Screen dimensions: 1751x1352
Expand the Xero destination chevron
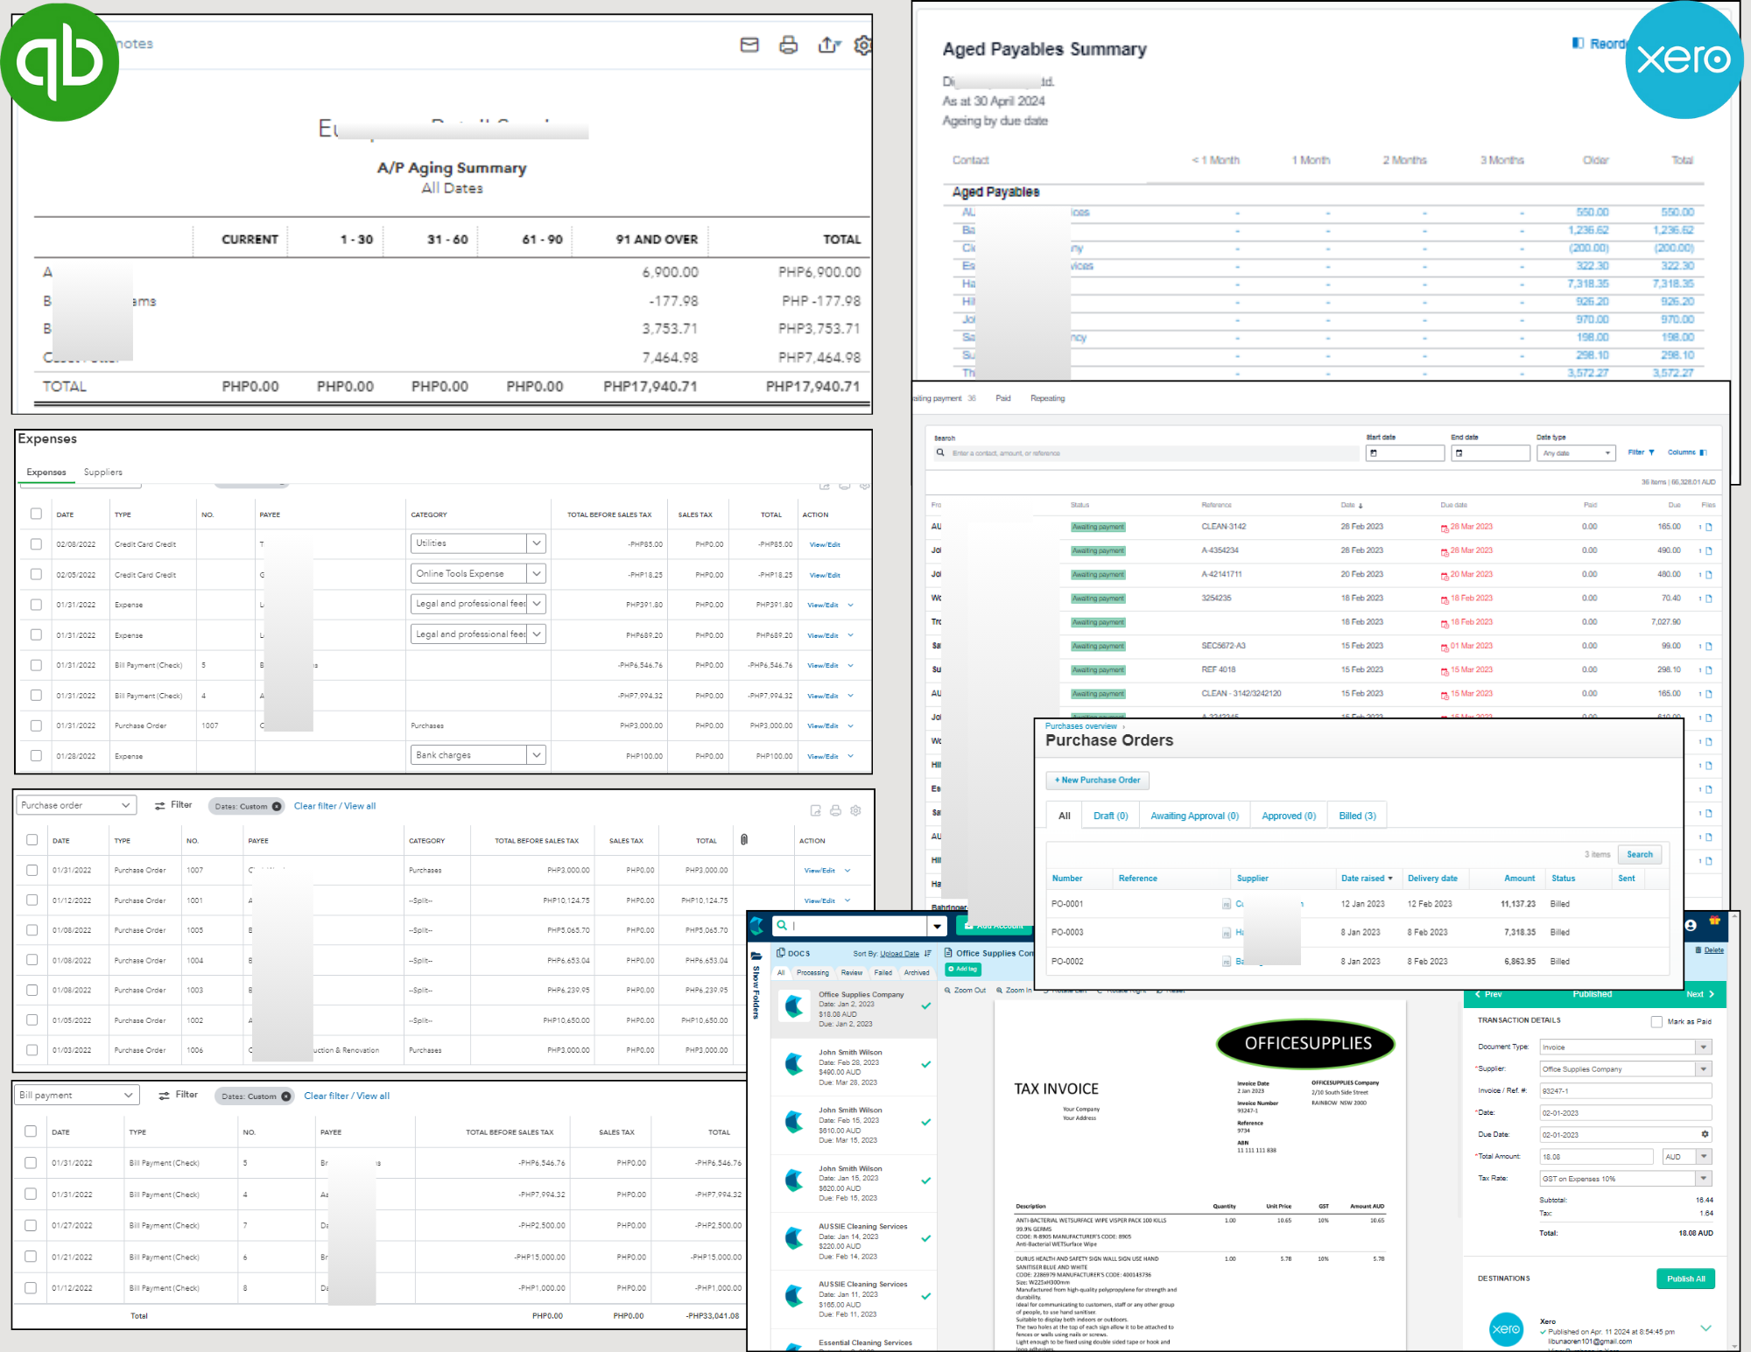(x=1705, y=1327)
